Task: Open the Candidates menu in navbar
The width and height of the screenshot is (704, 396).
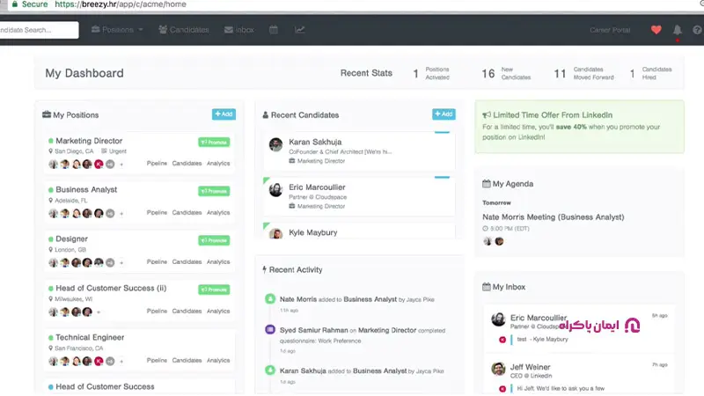Action: pyautogui.click(x=184, y=30)
